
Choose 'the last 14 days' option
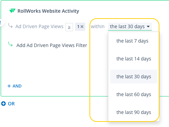click(134, 59)
